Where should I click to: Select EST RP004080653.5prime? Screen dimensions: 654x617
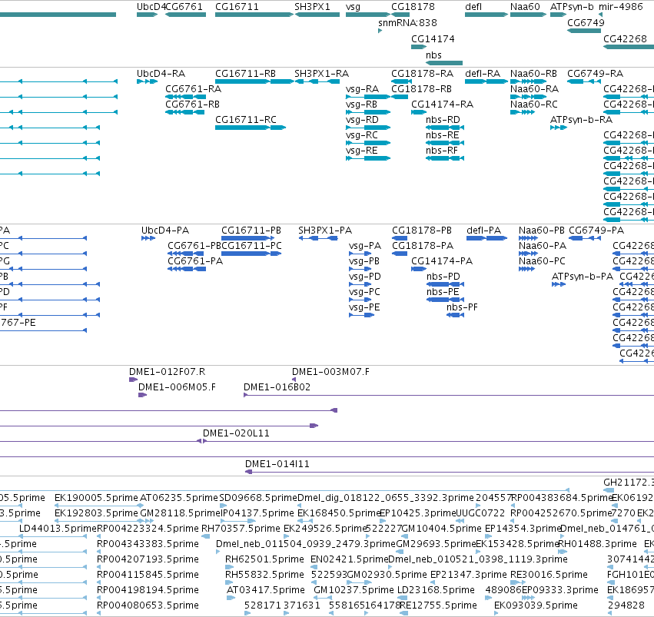tap(148, 605)
